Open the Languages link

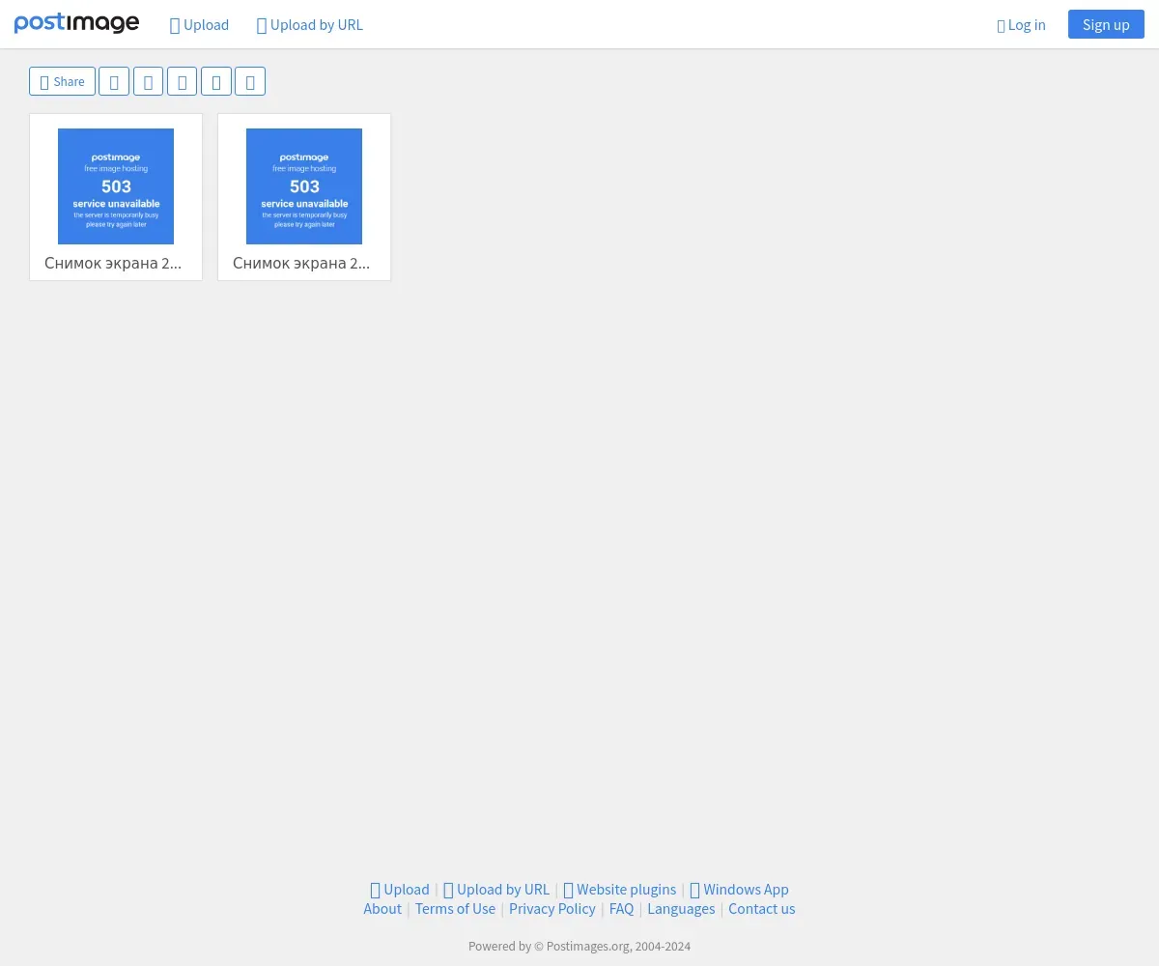[x=681, y=909]
